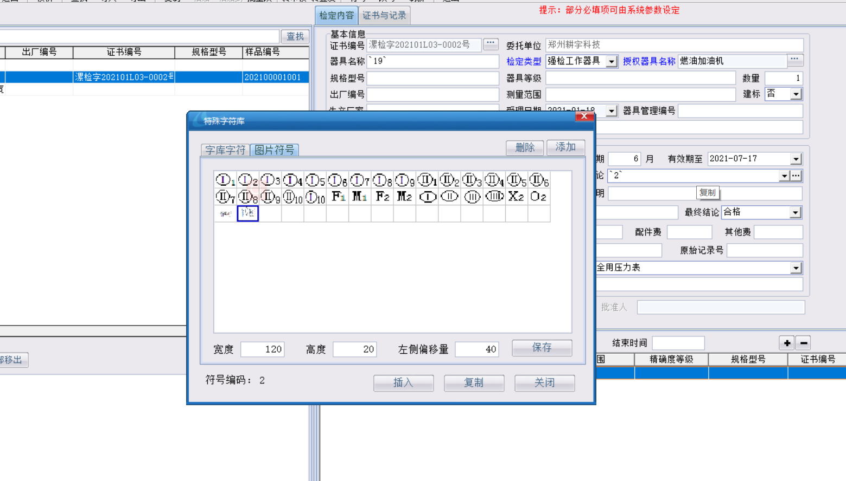Viewport: 846px width, 481px height.
Task: Open the 最终结论 dropdown
Action: [795, 212]
